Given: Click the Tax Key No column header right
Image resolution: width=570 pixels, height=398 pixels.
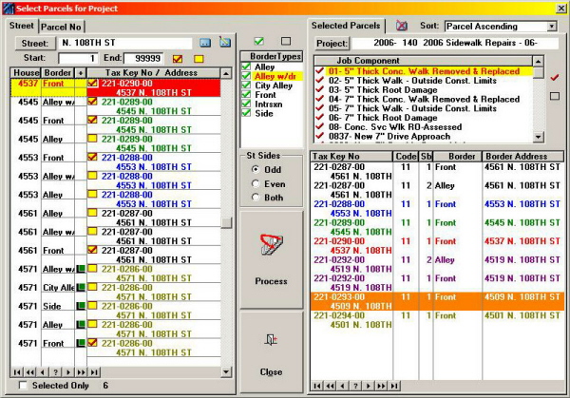Looking at the screenshot, I should coord(351,157).
